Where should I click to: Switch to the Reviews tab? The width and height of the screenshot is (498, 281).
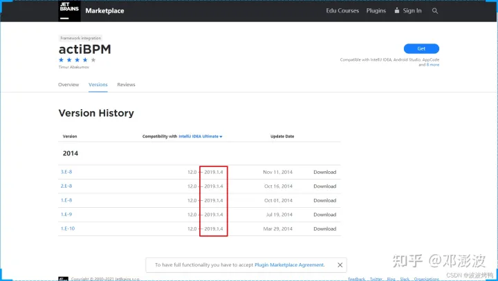(x=126, y=85)
